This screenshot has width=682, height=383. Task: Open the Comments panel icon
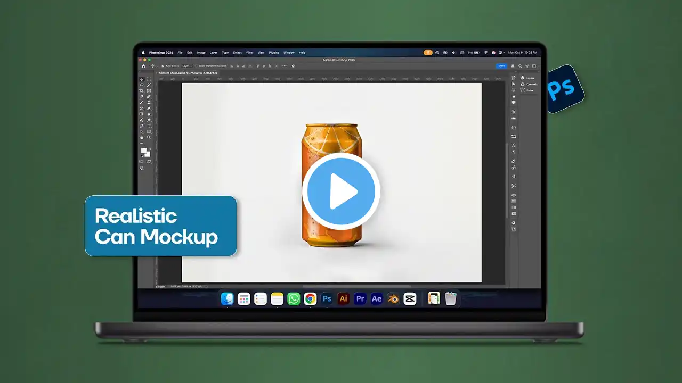point(514,103)
